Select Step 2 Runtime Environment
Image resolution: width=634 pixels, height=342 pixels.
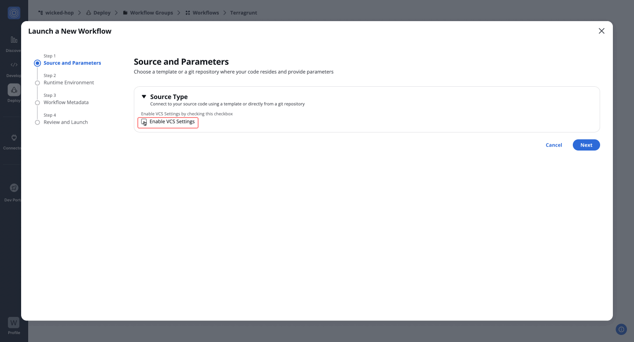click(x=69, y=83)
